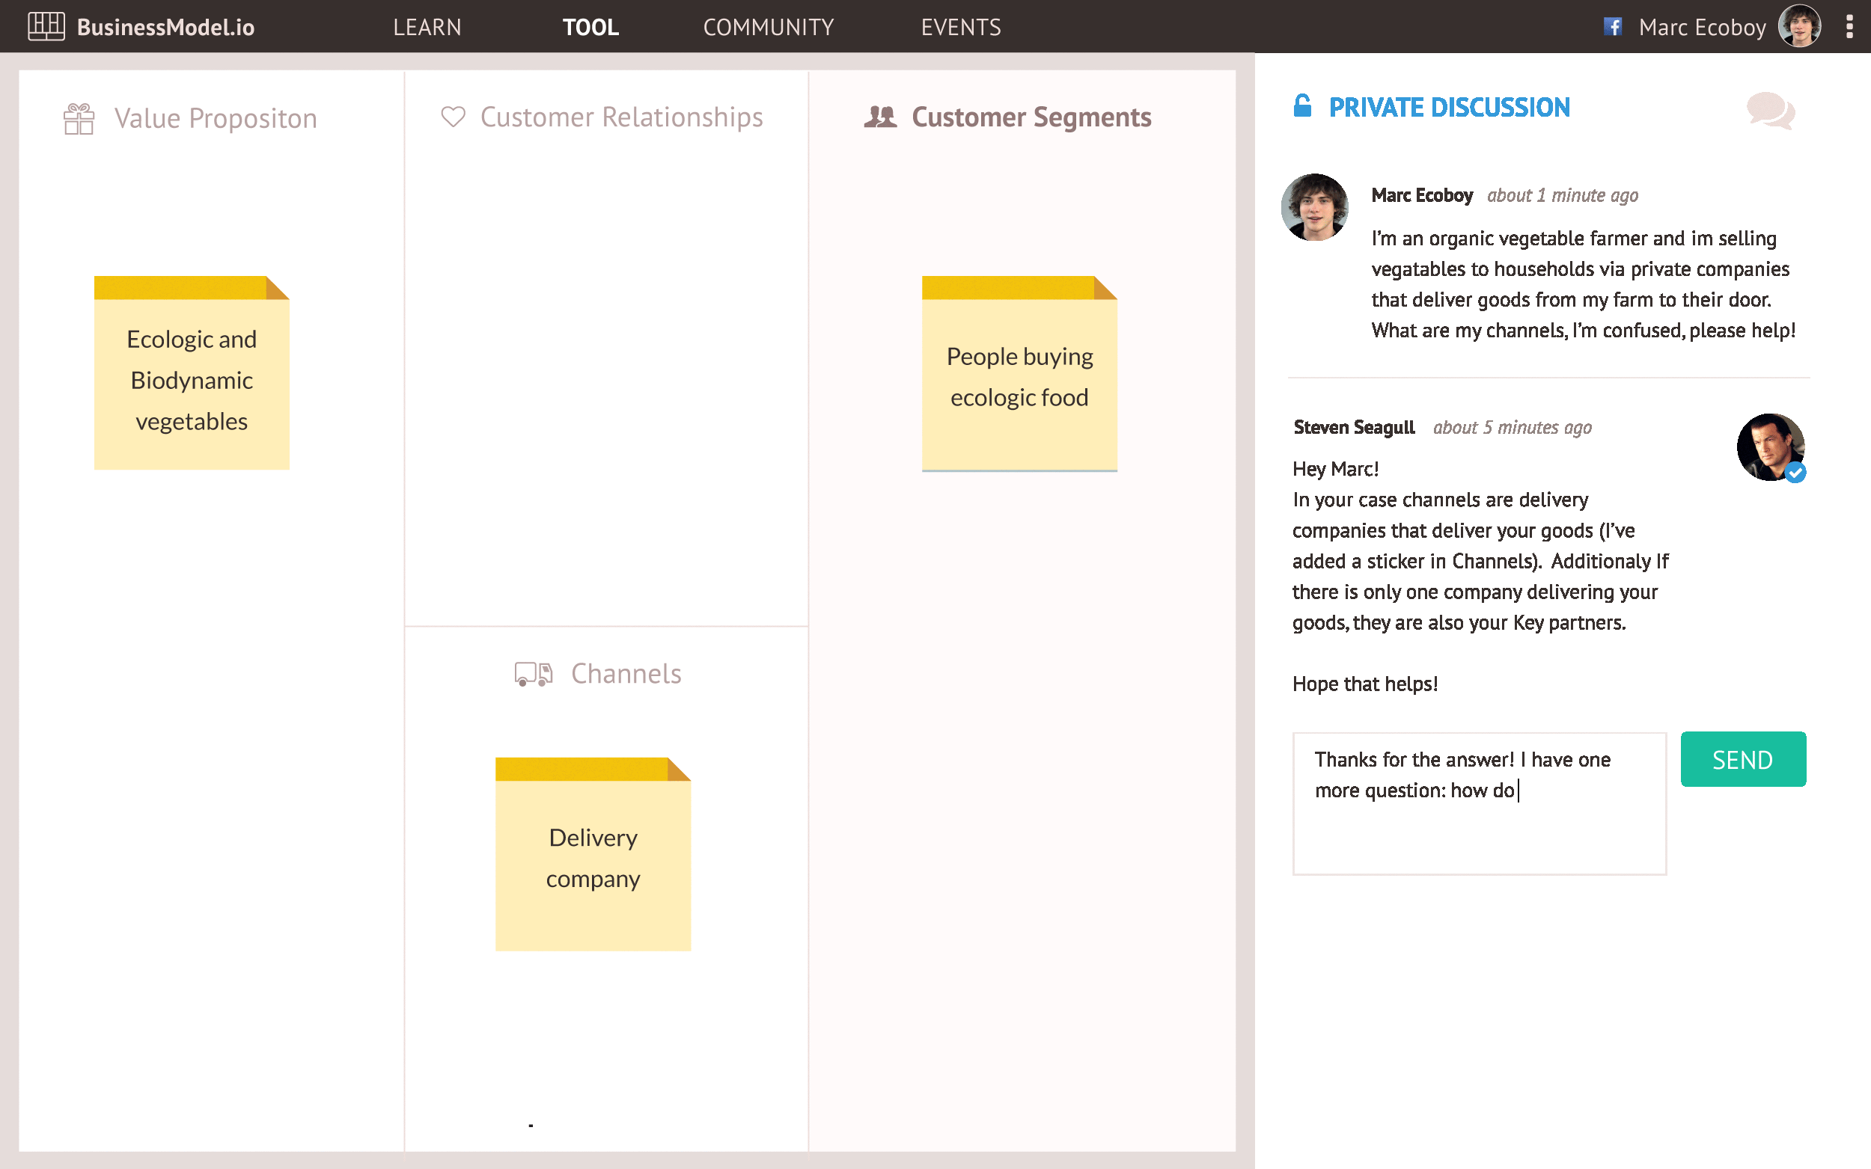This screenshot has height=1169, width=1871.
Task: Click the Facebook icon beside Marc Ecoboy
Action: click(1612, 27)
